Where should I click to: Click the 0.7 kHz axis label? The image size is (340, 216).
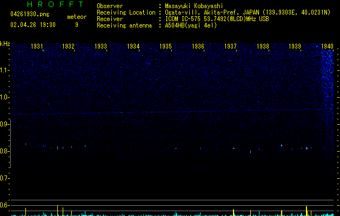(4, 178)
